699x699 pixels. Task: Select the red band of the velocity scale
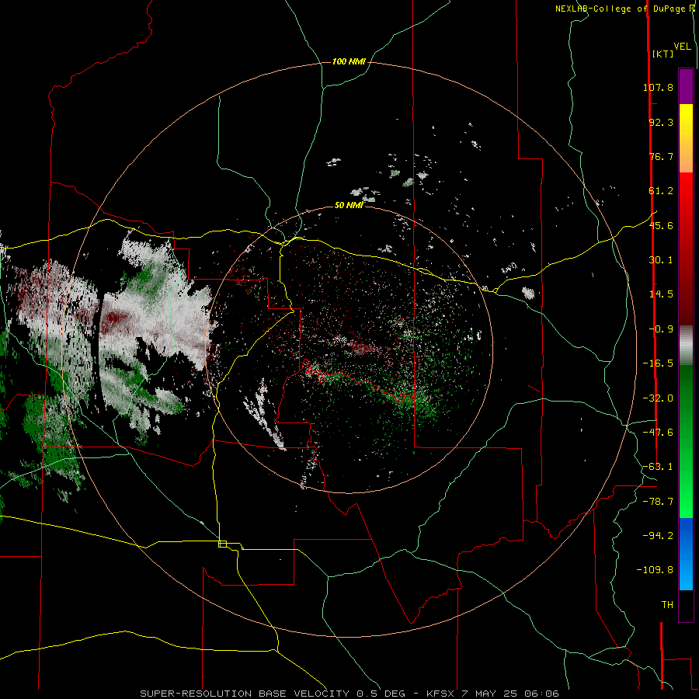(x=686, y=249)
